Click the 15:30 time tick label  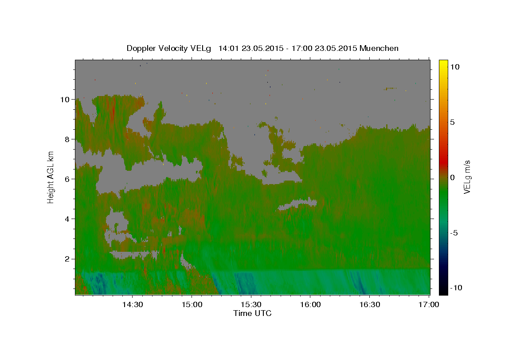pyautogui.click(x=251, y=304)
